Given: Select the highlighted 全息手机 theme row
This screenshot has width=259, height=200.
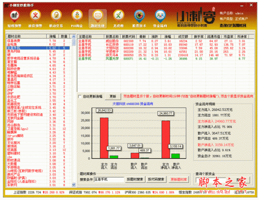Looking at the screenshot, I should [38, 48].
